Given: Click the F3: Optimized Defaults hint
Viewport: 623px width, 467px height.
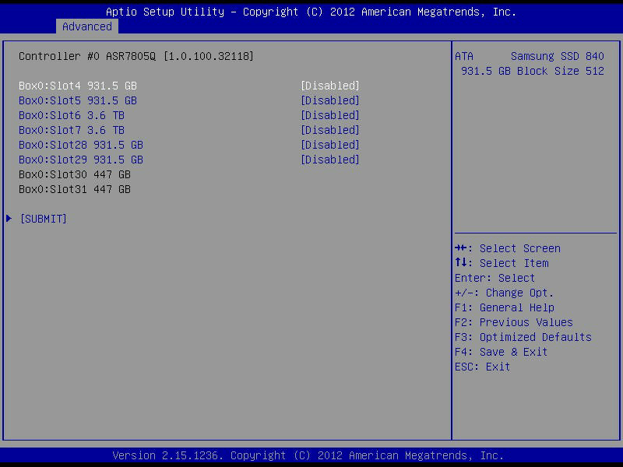Looking at the screenshot, I should tap(523, 337).
